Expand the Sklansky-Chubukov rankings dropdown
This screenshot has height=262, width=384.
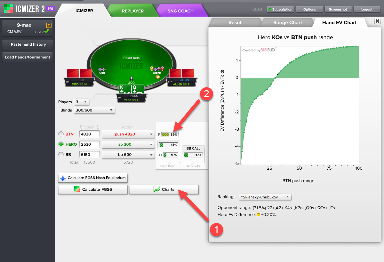[x=265, y=197]
